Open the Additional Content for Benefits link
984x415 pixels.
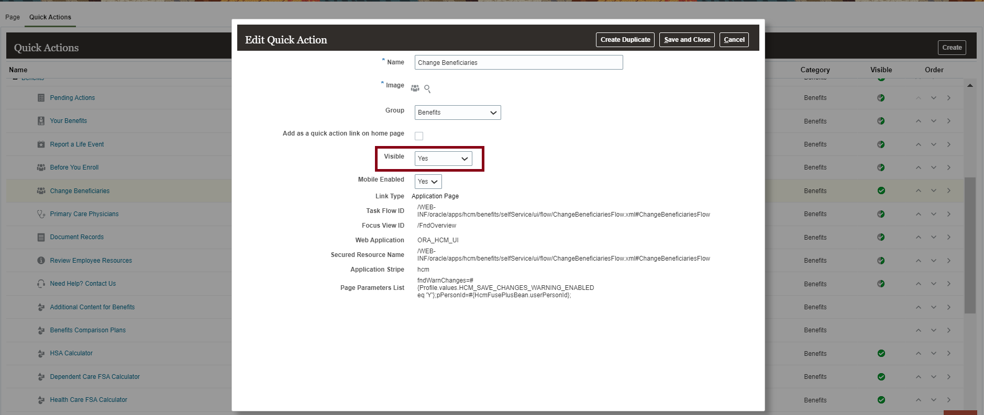pyautogui.click(x=92, y=307)
